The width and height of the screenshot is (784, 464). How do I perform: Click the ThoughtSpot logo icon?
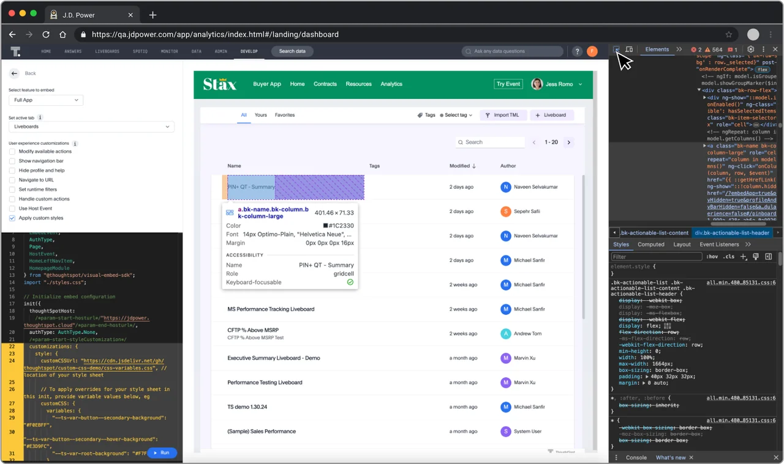[x=15, y=51]
